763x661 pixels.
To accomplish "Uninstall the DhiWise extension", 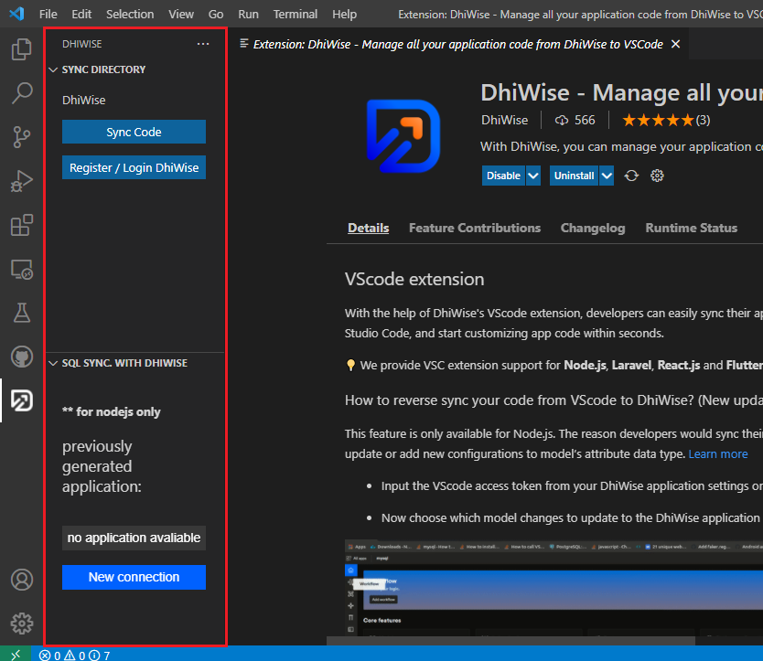I will coord(574,176).
